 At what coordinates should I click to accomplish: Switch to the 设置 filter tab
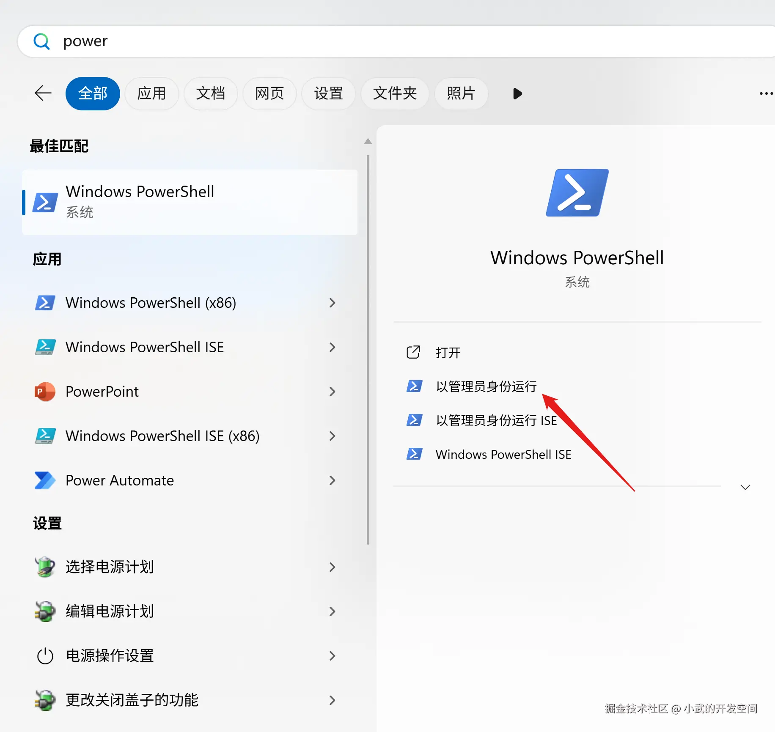tap(328, 93)
